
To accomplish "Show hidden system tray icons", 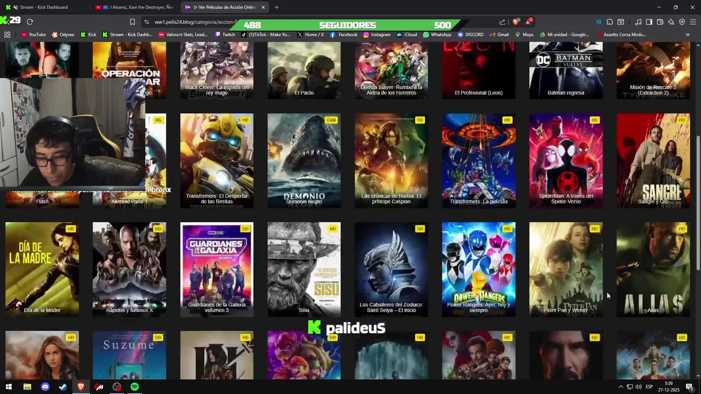I will 620,387.
